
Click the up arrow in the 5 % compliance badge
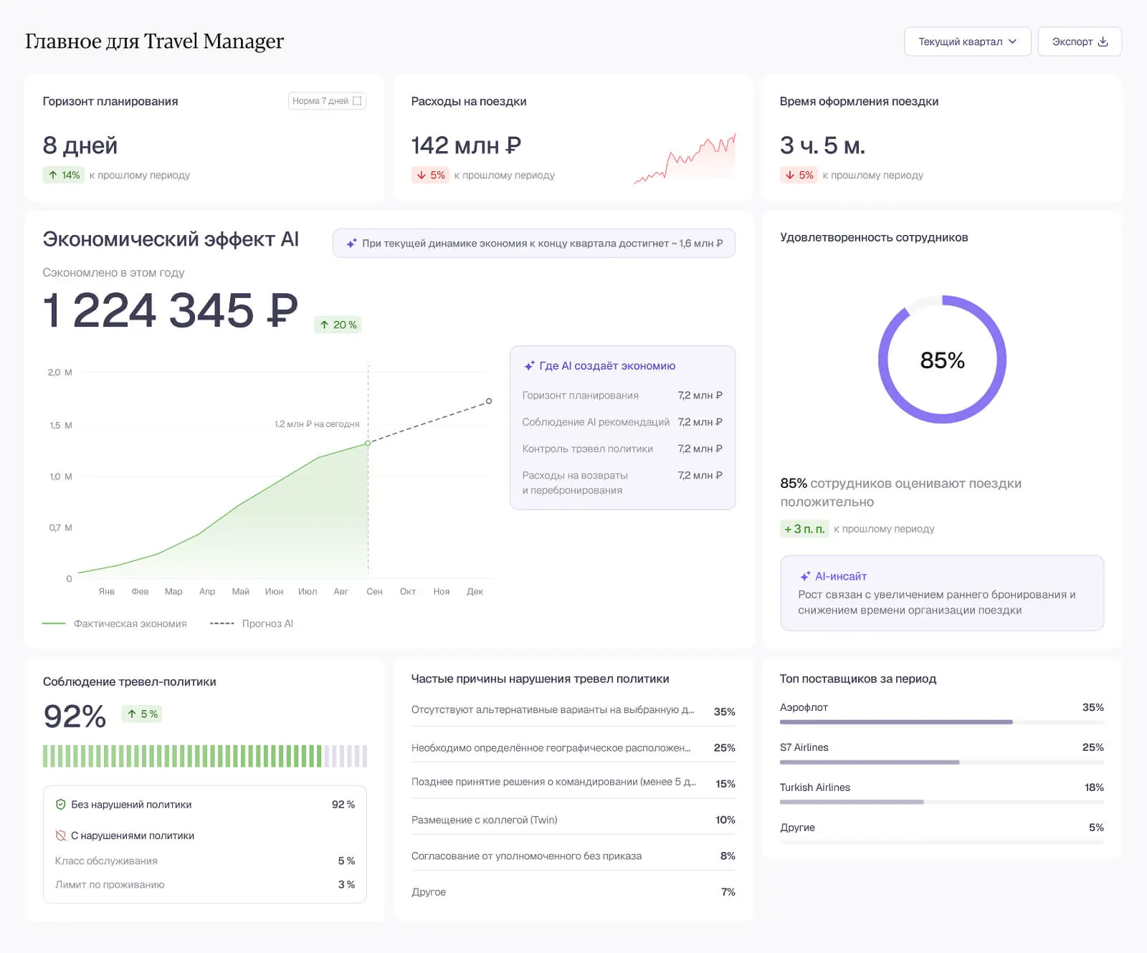(x=132, y=714)
